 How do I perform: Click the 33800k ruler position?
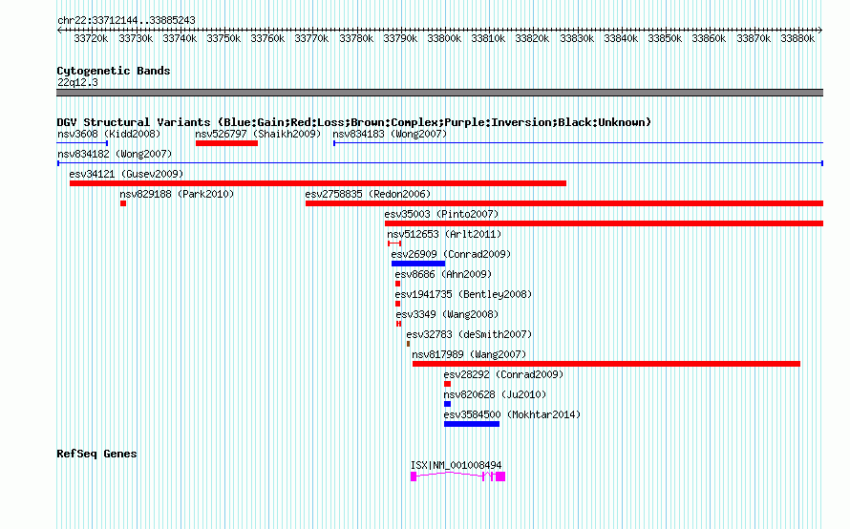pyautogui.click(x=444, y=38)
